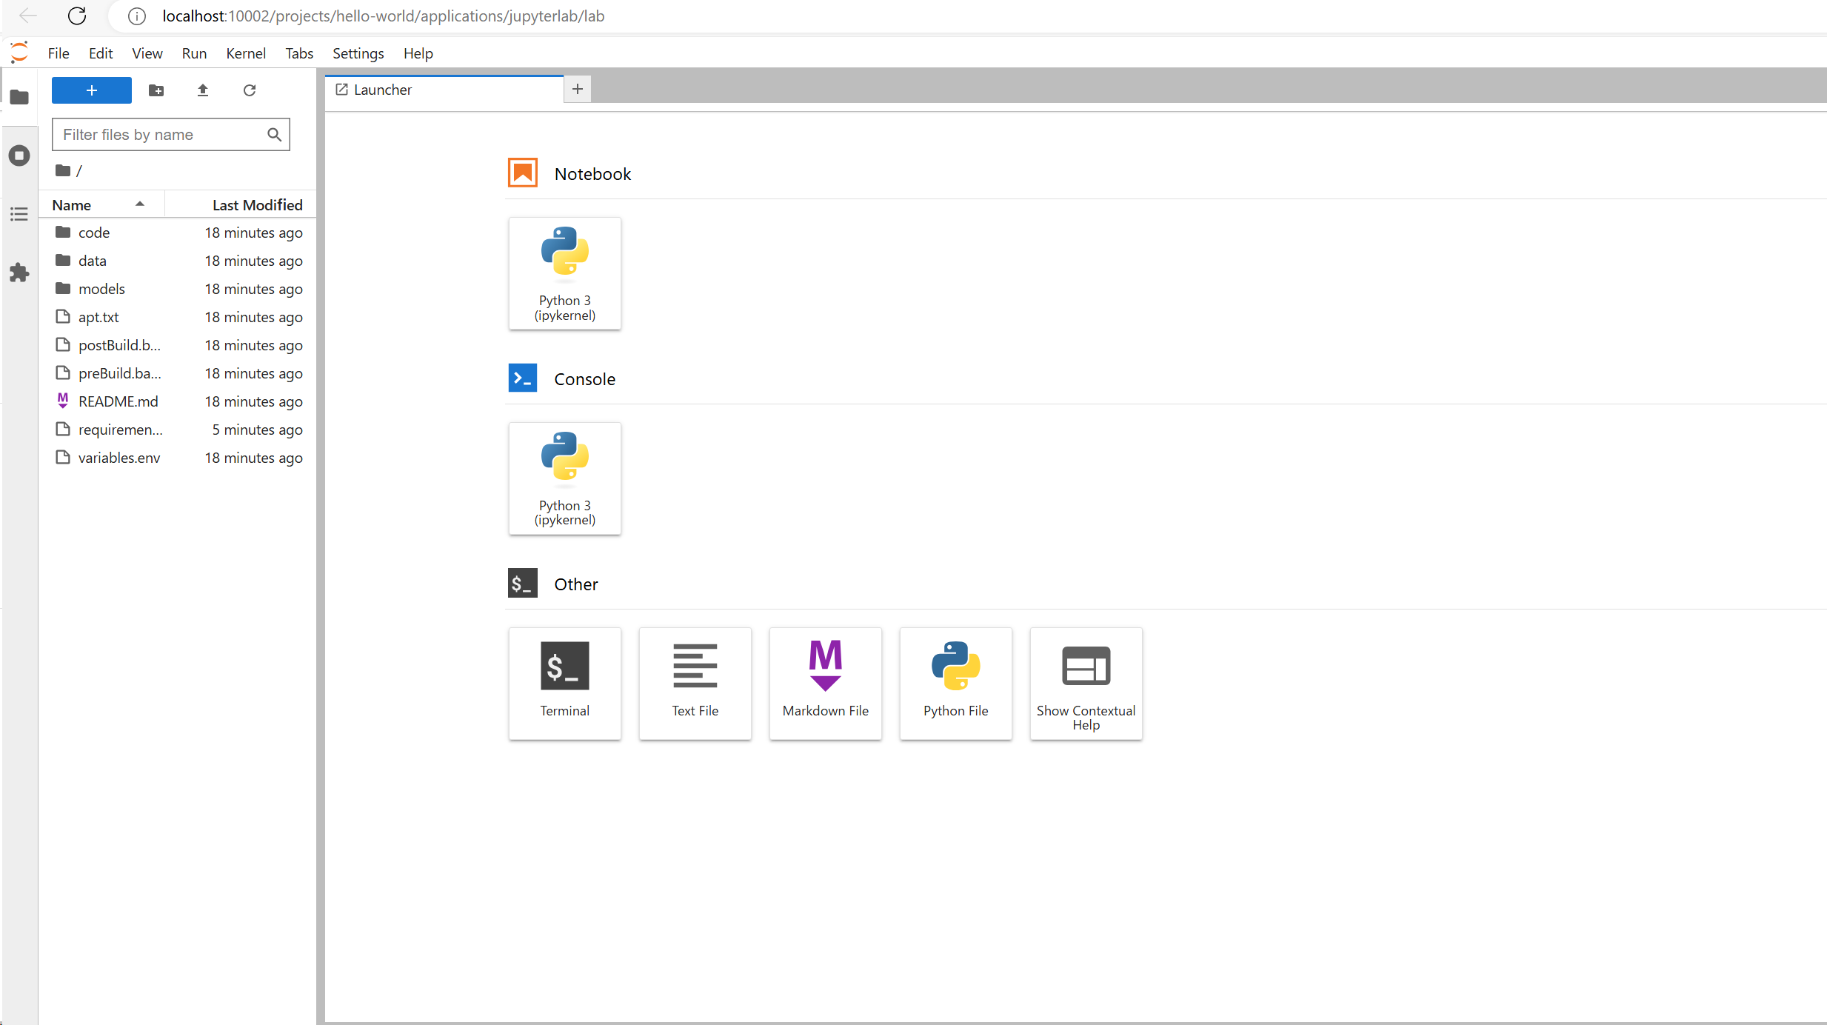Refresh the file browser list
The height and width of the screenshot is (1025, 1827).
point(250,90)
